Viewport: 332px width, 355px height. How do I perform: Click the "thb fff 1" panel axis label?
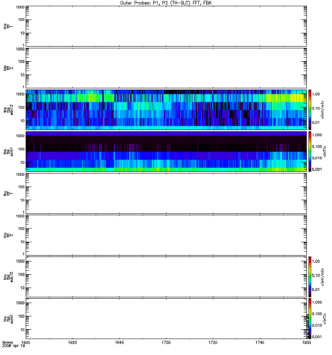8,26
